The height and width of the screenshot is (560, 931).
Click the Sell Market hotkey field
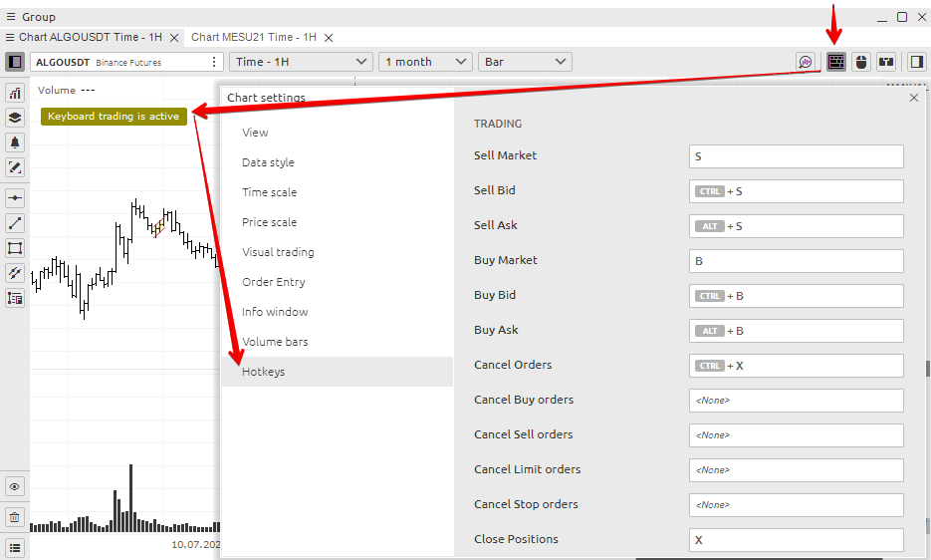[796, 156]
